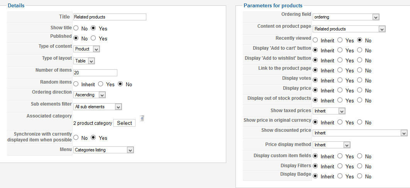Click the trash icon beside Associated category
Image resolution: width=410 pixels, height=188 pixels.
(142, 118)
